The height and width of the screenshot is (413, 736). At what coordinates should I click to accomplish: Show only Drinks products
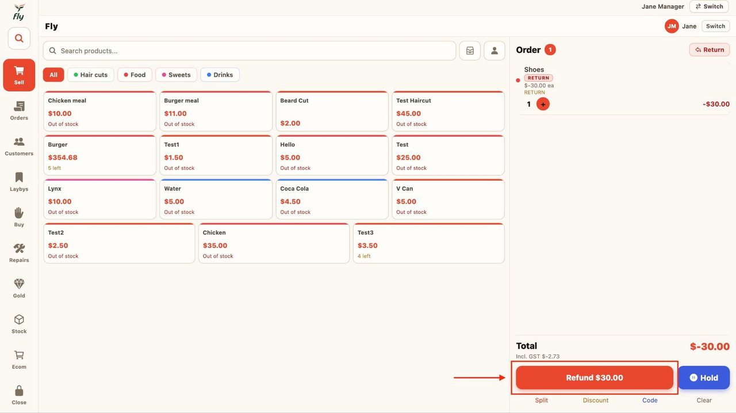(220, 75)
